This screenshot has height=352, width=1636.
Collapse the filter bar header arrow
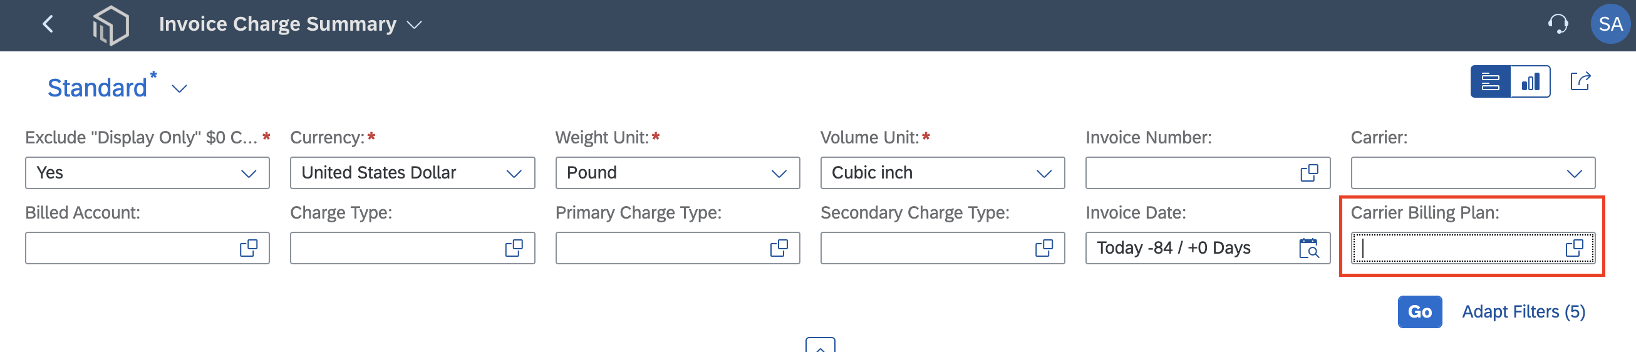tap(820, 345)
